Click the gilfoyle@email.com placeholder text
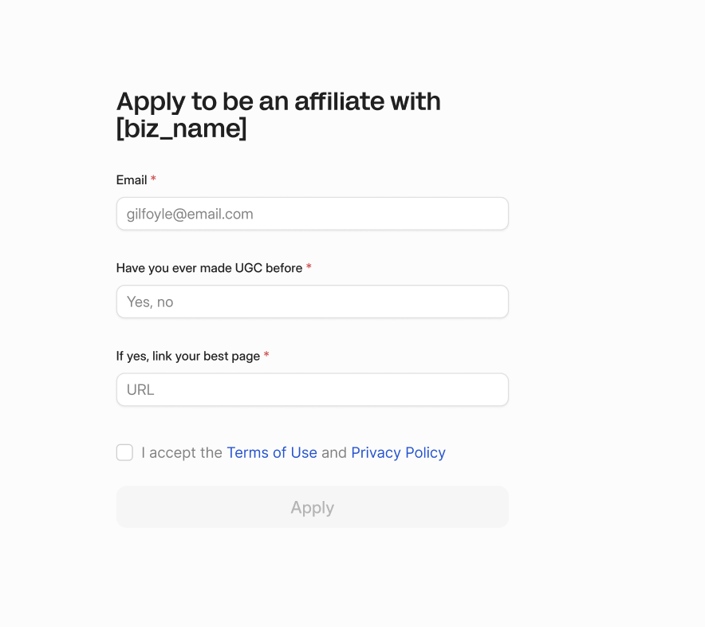The height and width of the screenshot is (627, 705). click(x=190, y=214)
